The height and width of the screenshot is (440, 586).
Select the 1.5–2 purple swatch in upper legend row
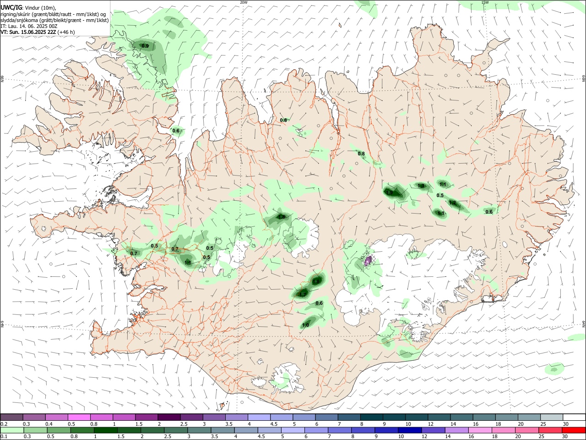click(146, 417)
